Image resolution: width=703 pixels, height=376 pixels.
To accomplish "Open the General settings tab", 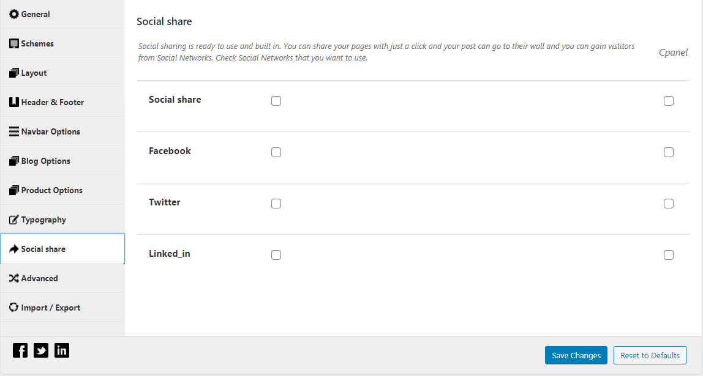I will (x=62, y=14).
